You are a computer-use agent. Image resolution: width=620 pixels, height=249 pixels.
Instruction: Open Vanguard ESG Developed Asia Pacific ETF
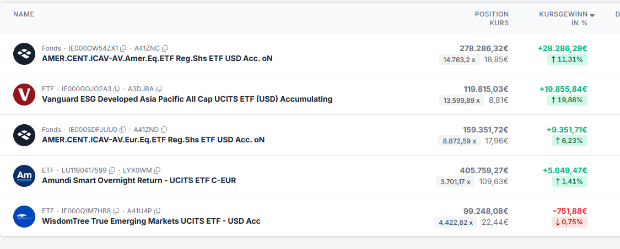point(187,99)
